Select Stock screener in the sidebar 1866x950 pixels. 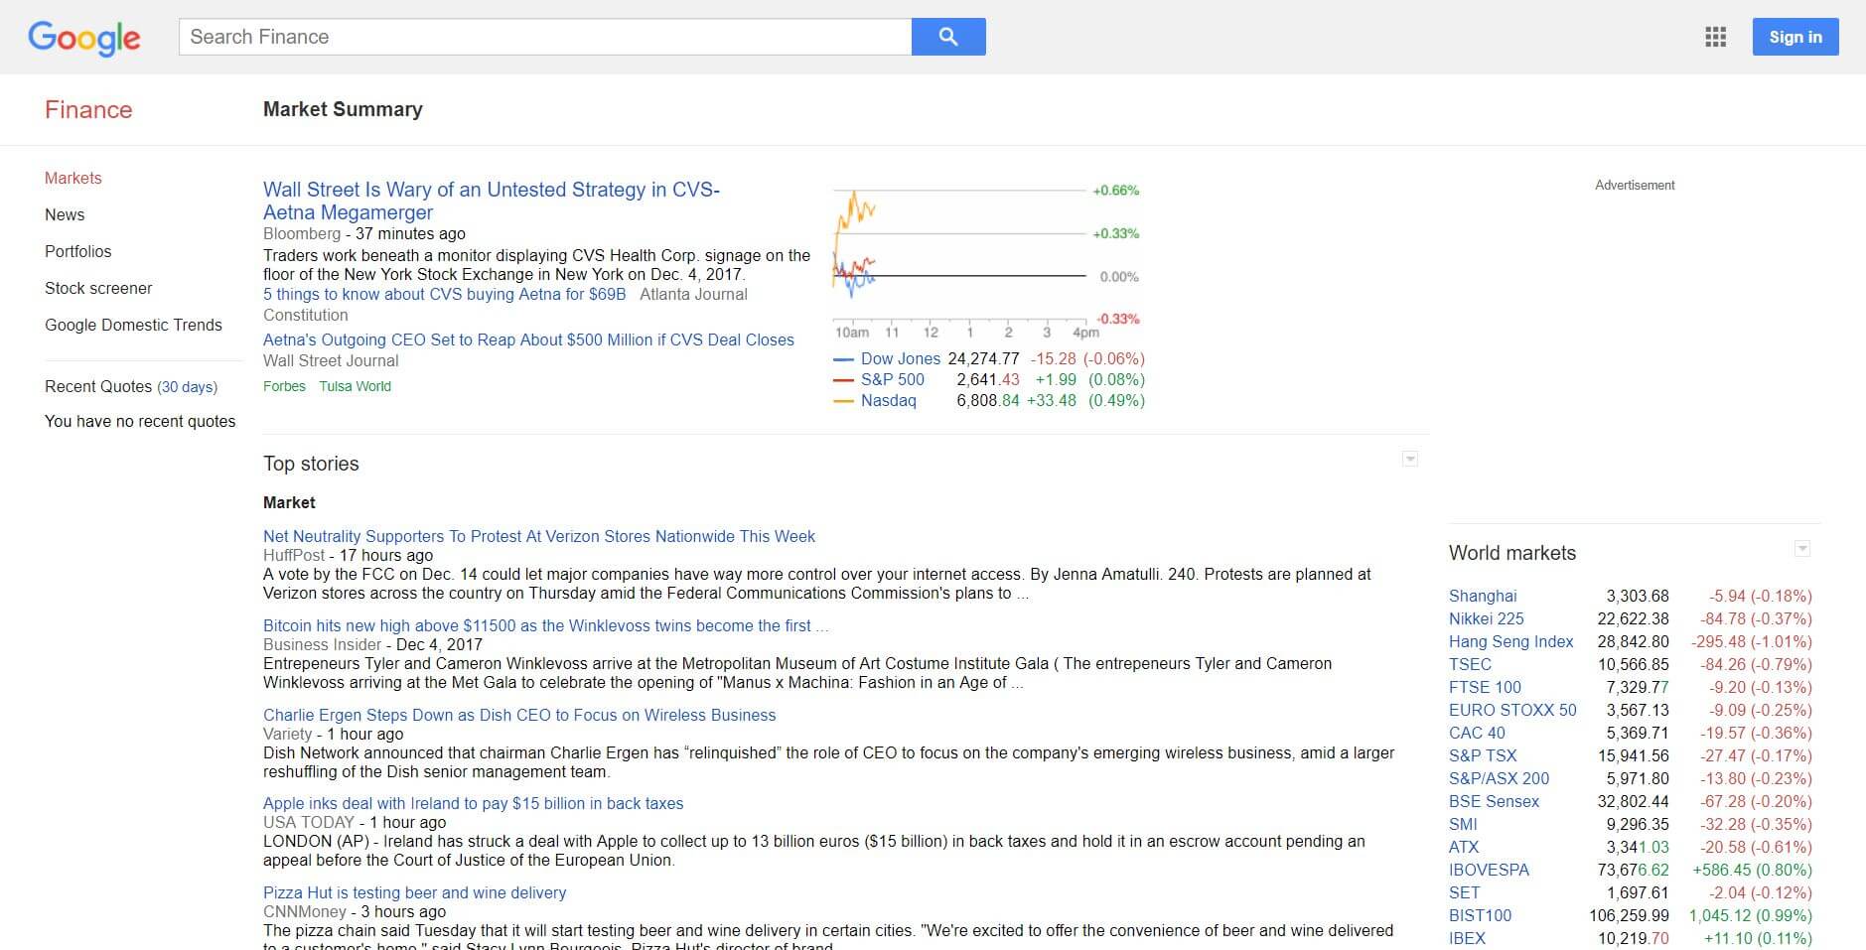coord(98,288)
